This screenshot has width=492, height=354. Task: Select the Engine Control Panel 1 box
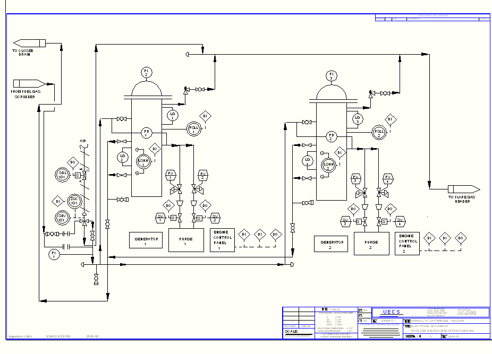coord(222,240)
